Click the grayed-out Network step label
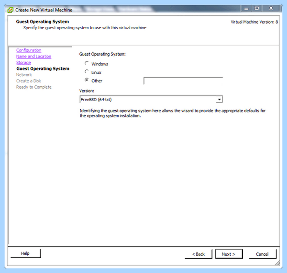Screen dimensions: 287x273 click(24, 75)
